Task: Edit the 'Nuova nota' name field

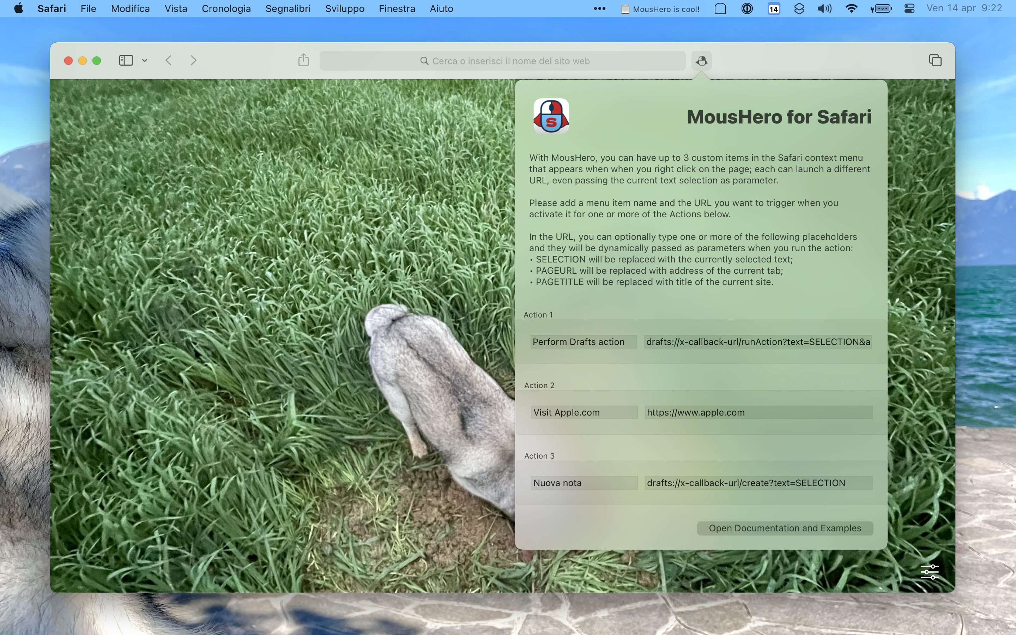Action: pyautogui.click(x=585, y=483)
